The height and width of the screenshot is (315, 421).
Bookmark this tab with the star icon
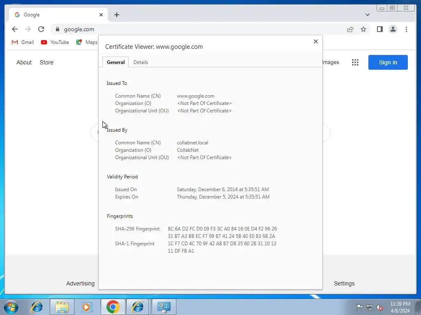pos(363,29)
